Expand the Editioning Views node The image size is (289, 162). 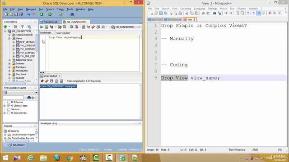[x=9, y=60]
